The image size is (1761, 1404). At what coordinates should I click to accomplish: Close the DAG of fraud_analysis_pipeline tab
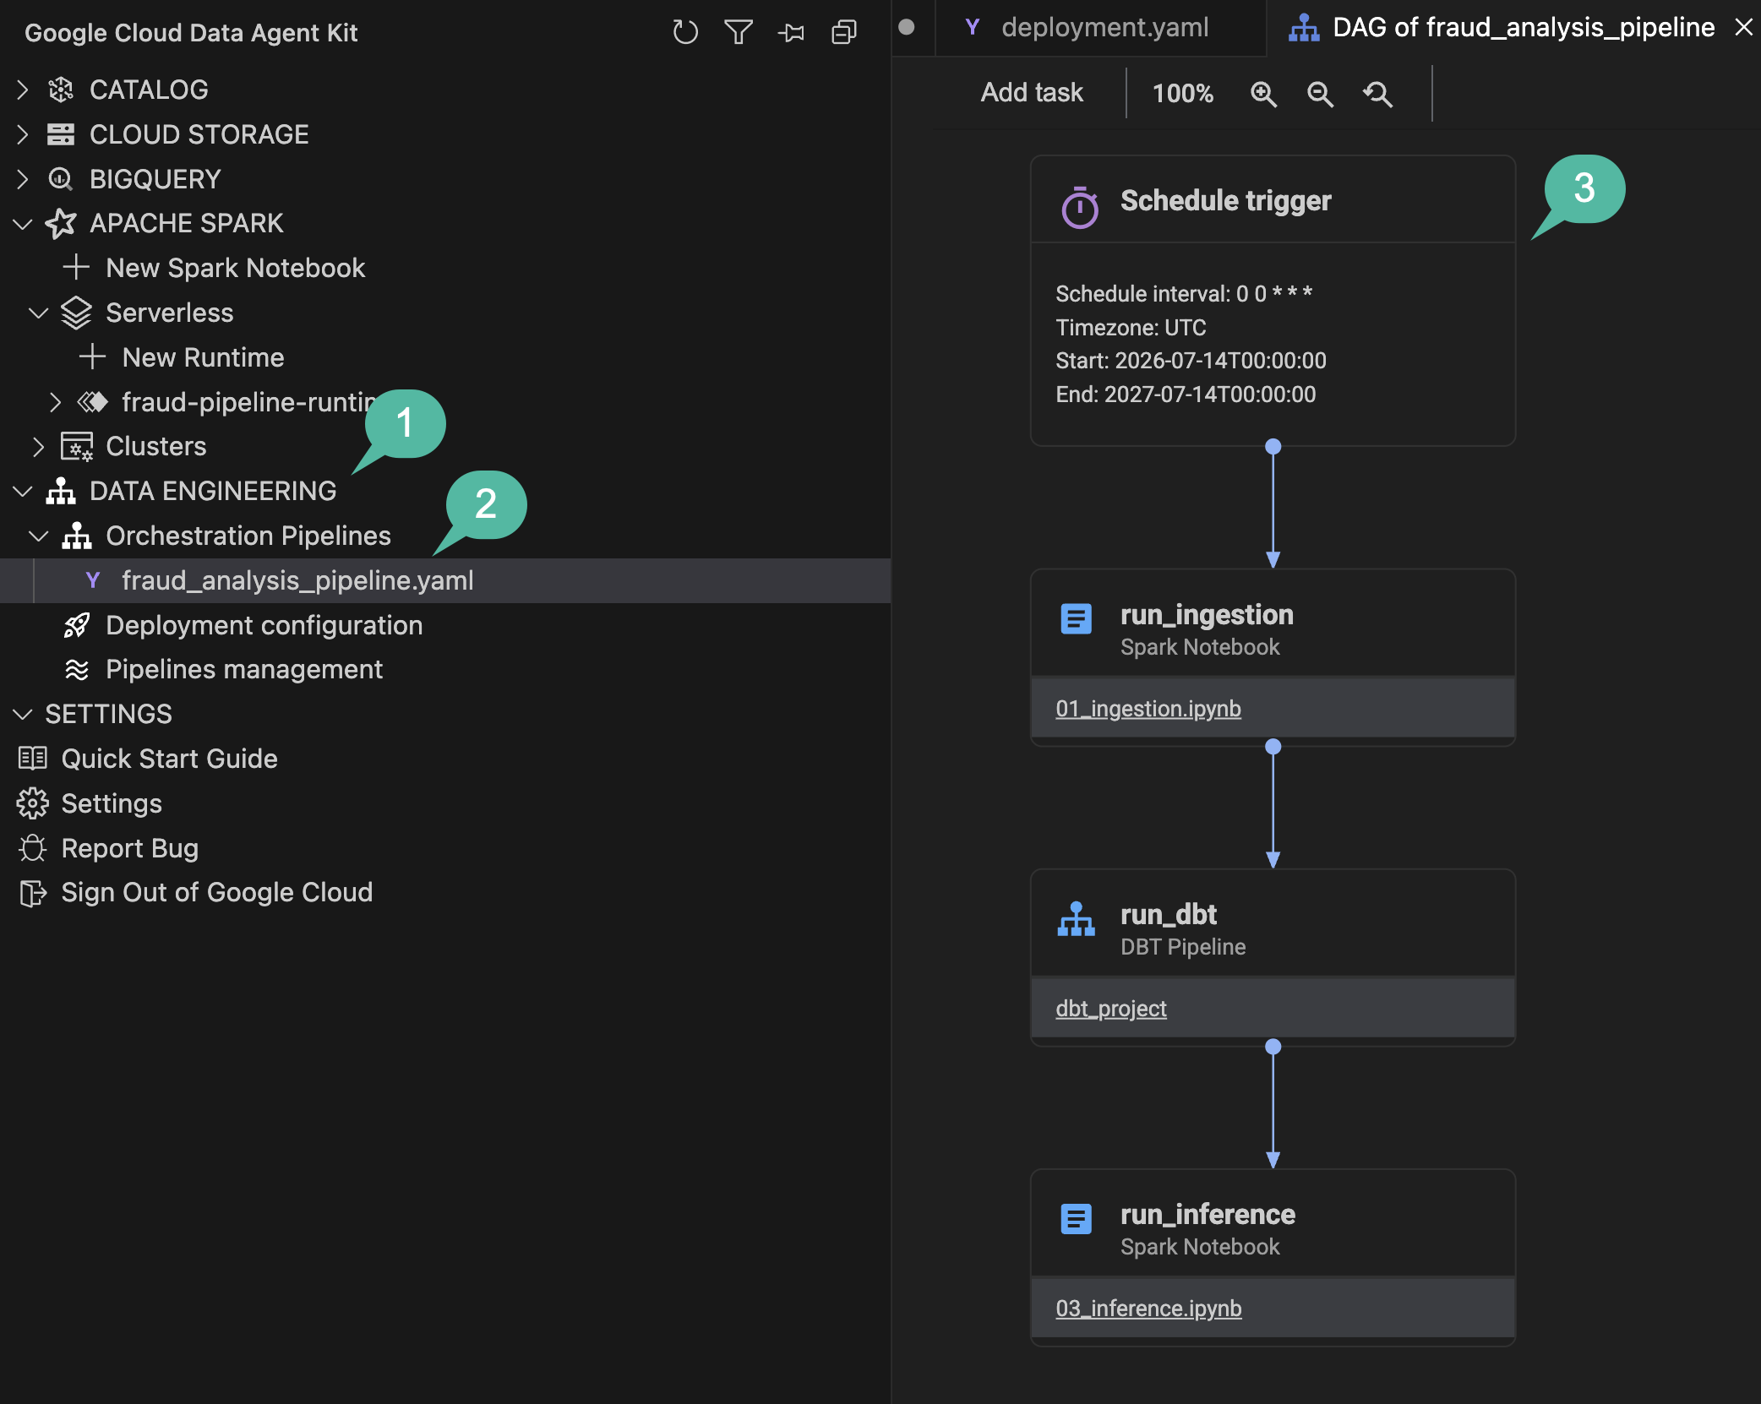coord(1742,28)
